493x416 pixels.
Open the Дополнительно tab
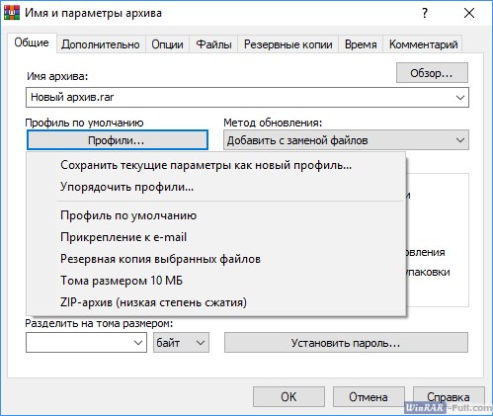coord(101,44)
